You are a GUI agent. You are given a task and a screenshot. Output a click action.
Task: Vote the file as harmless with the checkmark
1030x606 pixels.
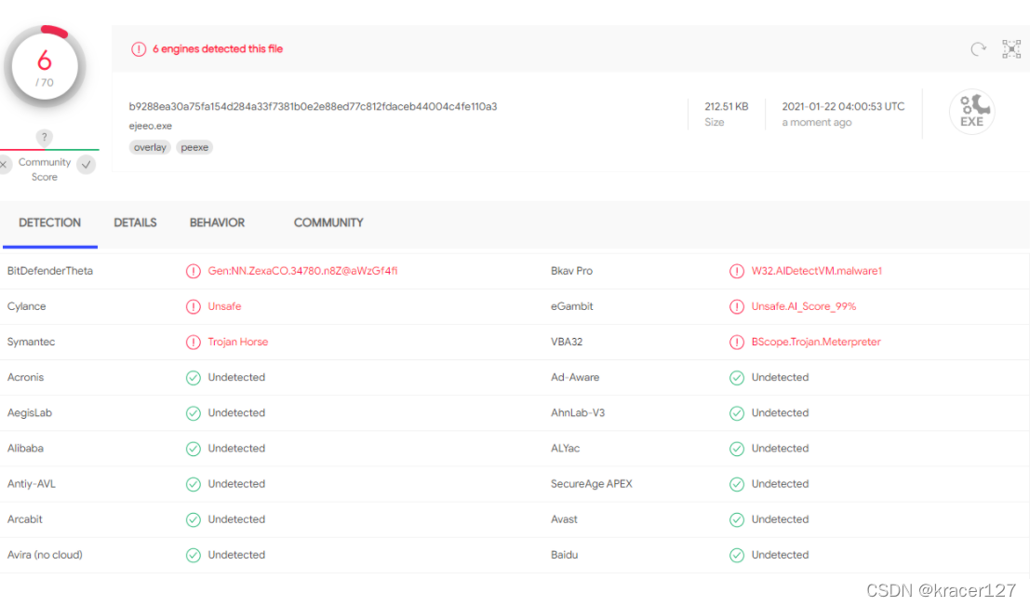pos(86,164)
